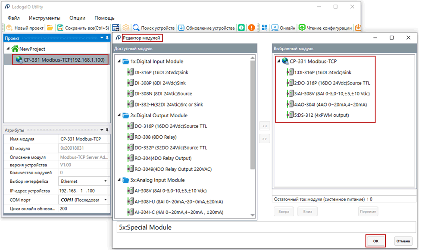Select DO-332P (32DO 24Vdc)Source TTL
The image size is (422, 250).
(x=171, y=148)
